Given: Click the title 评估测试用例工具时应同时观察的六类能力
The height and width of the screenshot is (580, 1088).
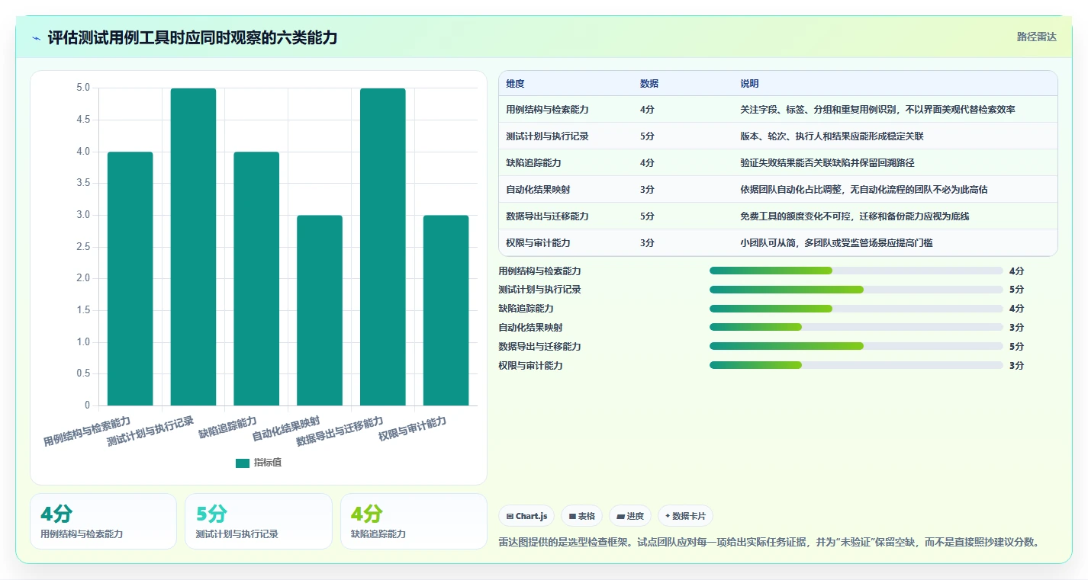Looking at the screenshot, I should (192, 38).
